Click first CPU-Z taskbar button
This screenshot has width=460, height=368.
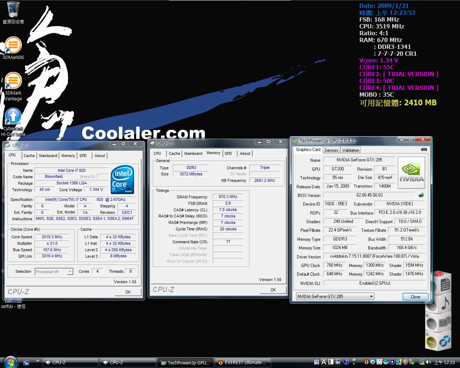70,363
